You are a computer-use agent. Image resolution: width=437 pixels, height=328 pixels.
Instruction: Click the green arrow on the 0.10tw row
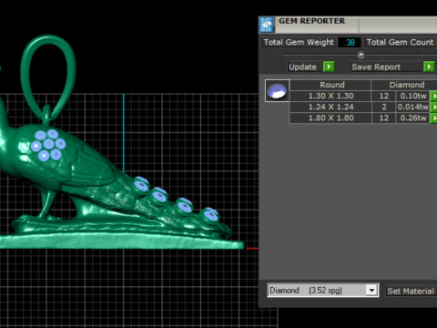pos(433,96)
